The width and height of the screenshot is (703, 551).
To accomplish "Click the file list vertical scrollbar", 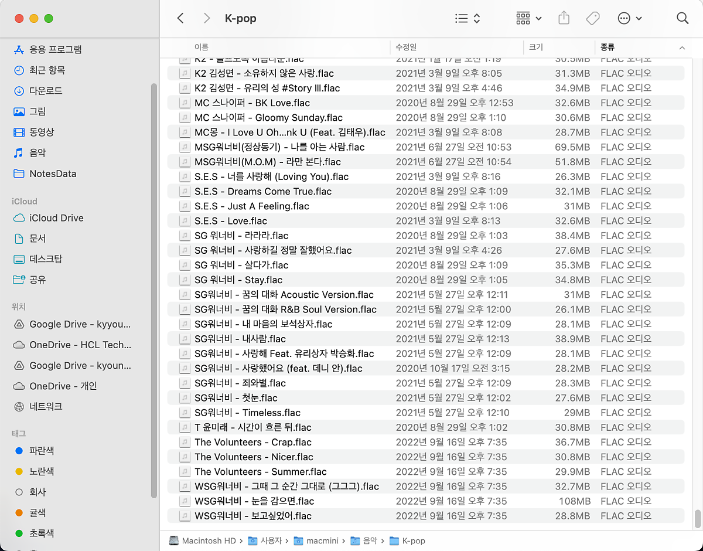I will 697,519.
